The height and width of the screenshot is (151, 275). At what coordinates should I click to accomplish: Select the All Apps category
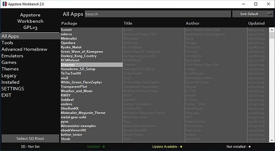[30, 36]
